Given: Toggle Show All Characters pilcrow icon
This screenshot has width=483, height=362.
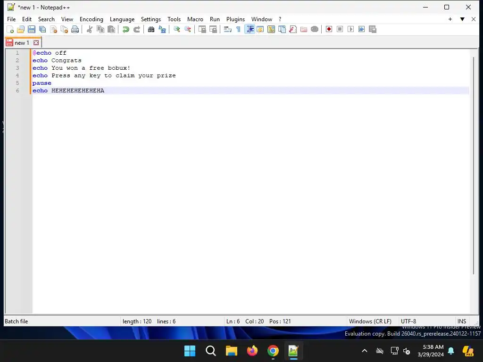Looking at the screenshot, I should coord(238,30).
